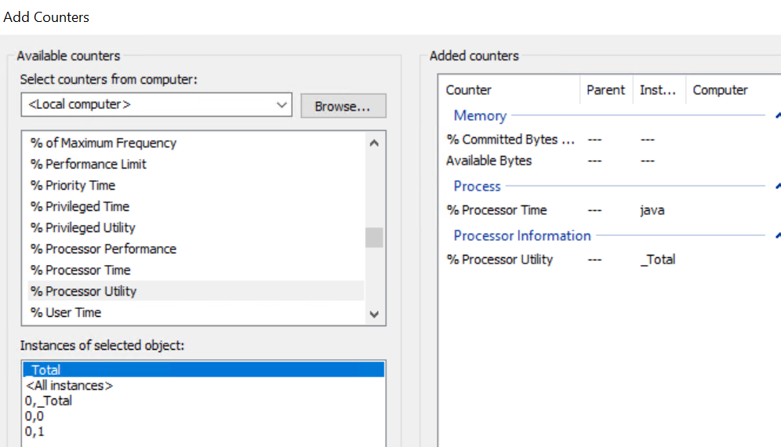Open the Select counters from computer dropdown
The height and width of the screenshot is (447, 781).
[x=282, y=104]
